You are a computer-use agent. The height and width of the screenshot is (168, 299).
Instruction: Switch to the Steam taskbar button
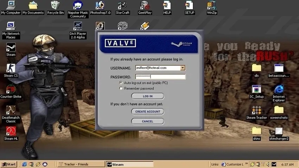130,164
